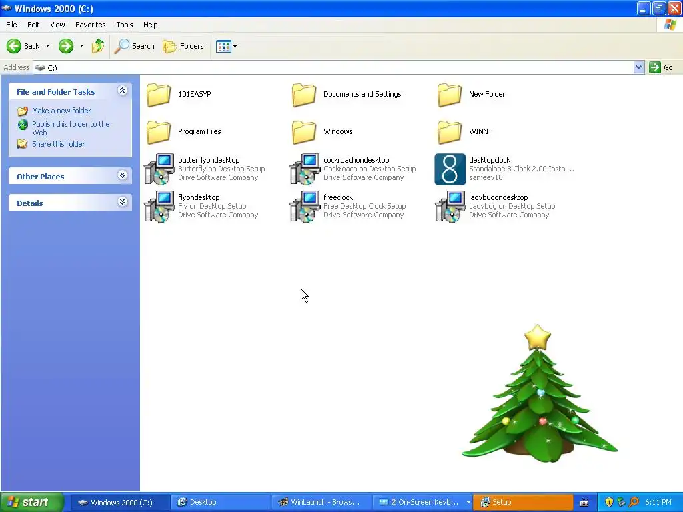Select the Windows folder icon

[304, 132]
